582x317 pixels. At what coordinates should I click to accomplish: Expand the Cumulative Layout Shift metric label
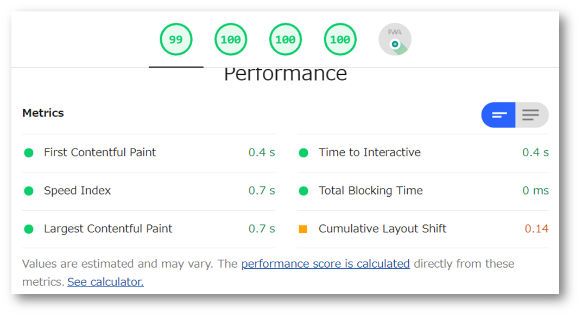click(x=382, y=229)
